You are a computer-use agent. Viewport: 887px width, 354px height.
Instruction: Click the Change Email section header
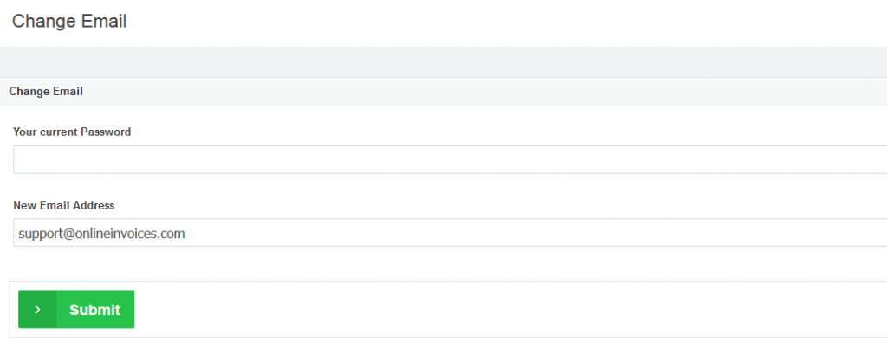pos(46,91)
